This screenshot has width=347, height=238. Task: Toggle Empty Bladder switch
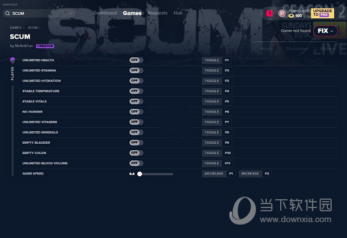(136, 143)
